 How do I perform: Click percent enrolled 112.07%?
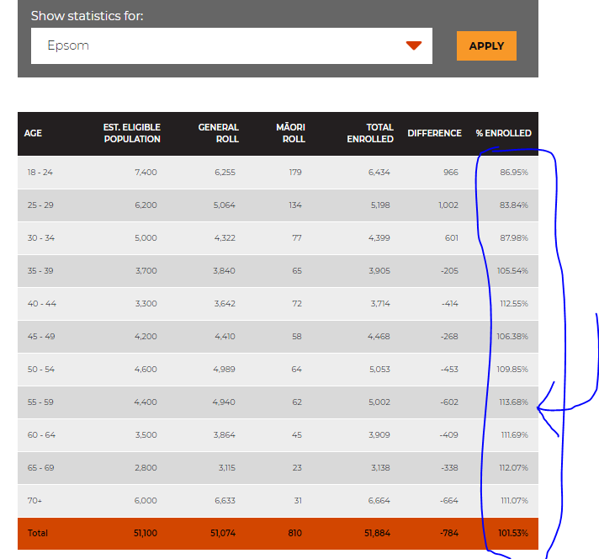[514, 468]
